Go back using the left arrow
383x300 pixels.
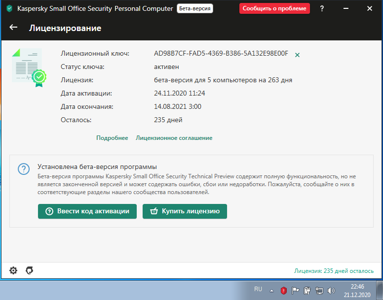(13, 27)
